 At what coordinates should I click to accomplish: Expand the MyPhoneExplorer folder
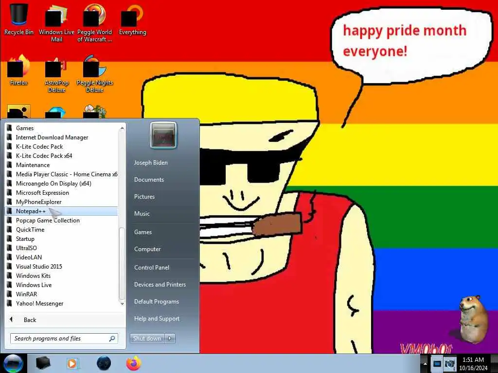point(61,202)
